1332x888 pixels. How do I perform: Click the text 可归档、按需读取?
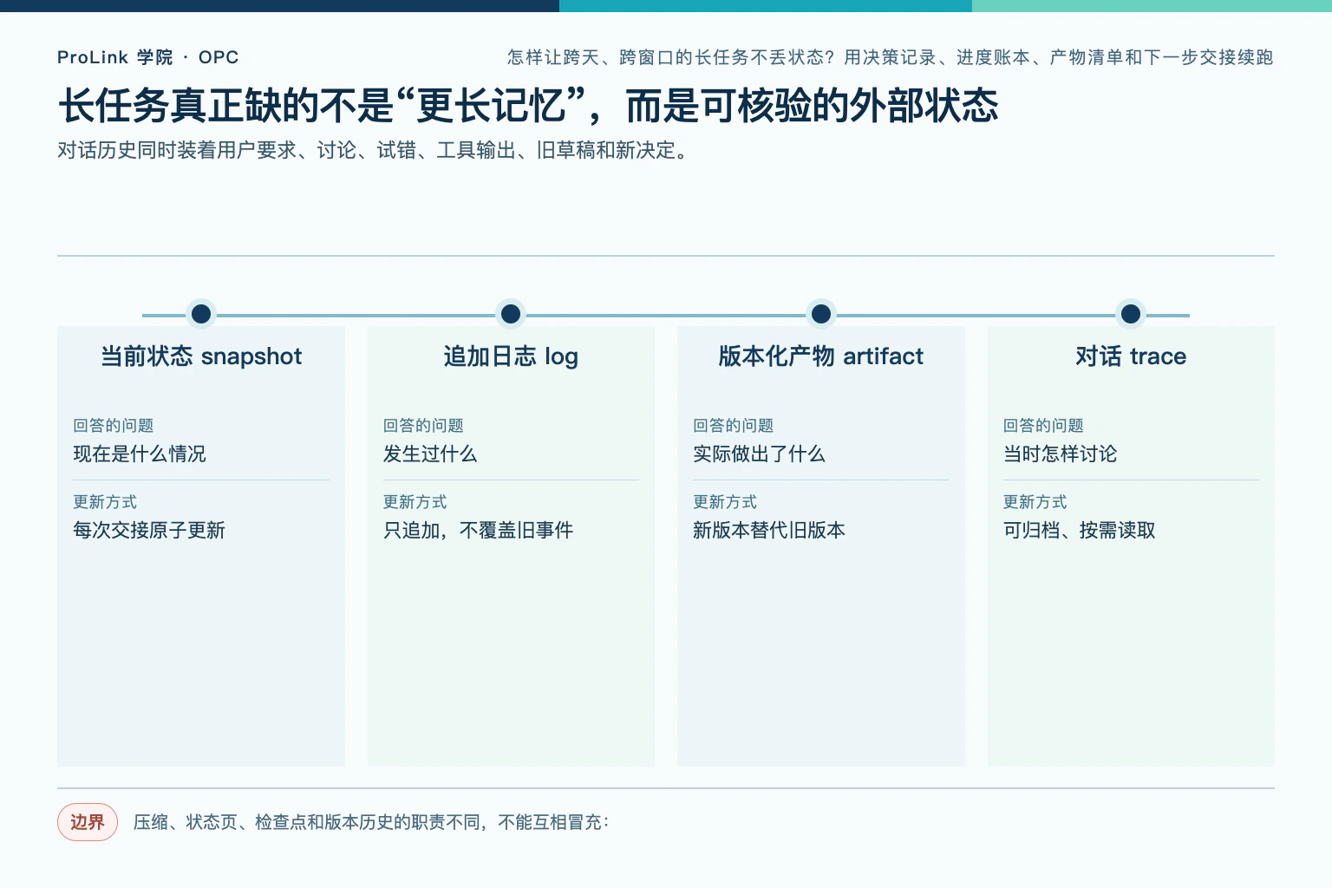pos(1080,530)
